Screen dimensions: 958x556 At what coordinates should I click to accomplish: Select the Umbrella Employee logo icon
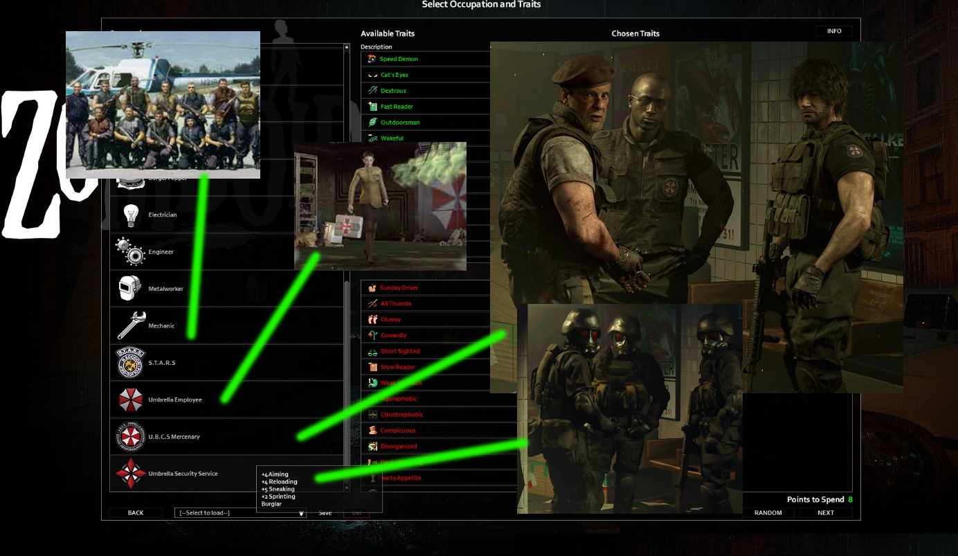(x=130, y=400)
